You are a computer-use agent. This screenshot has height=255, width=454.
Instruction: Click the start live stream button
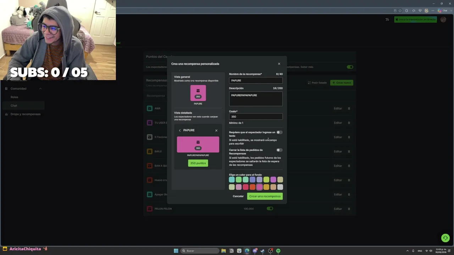click(415, 19)
